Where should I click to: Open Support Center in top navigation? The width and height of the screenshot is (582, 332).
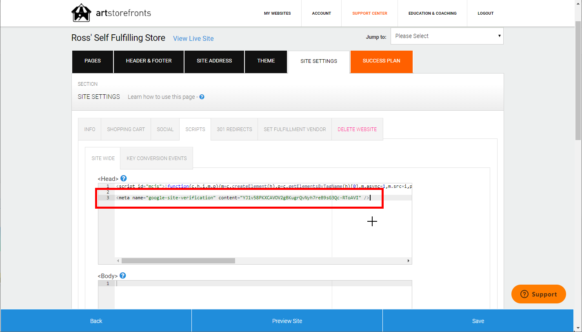point(369,13)
